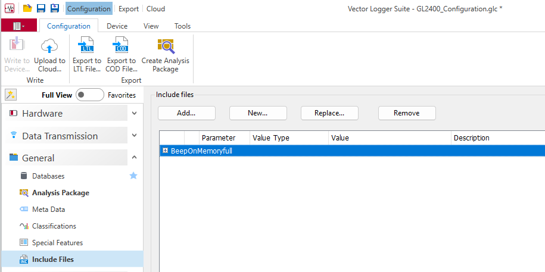Image resolution: width=545 pixels, height=272 pixels.
Task: Expand the Data Transmission section chevron
Action: pos(135,136)
